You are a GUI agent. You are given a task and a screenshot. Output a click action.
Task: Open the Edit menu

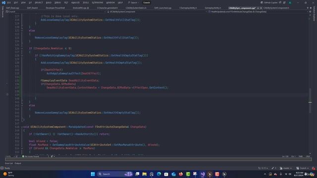tap(16, 2)
